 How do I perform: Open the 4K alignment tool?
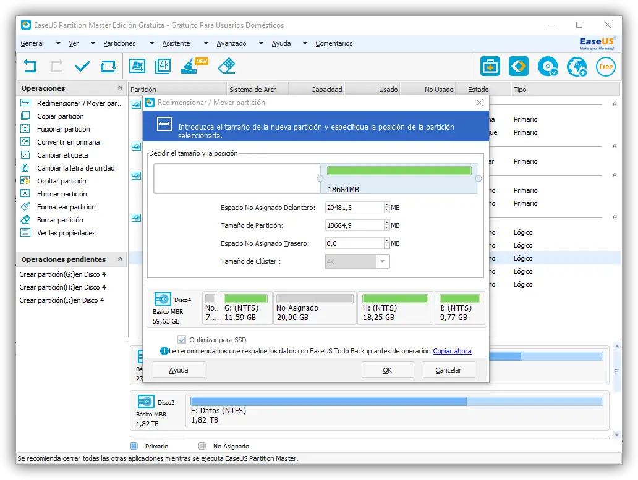[x=163, y=66]
